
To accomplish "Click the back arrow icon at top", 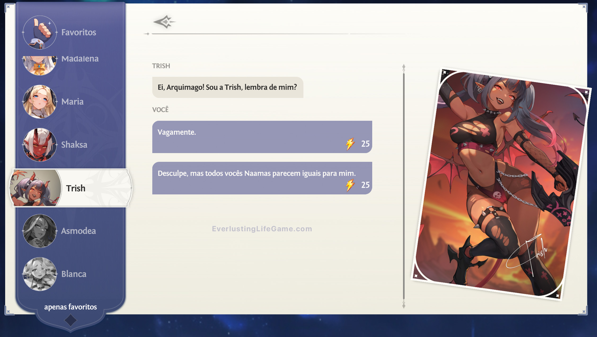I will (164, 22).
